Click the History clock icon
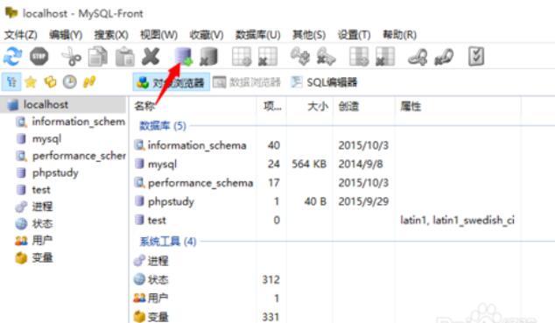Viewport: 555px width, 323px height. pyautogui.click(x=70, y=82)
